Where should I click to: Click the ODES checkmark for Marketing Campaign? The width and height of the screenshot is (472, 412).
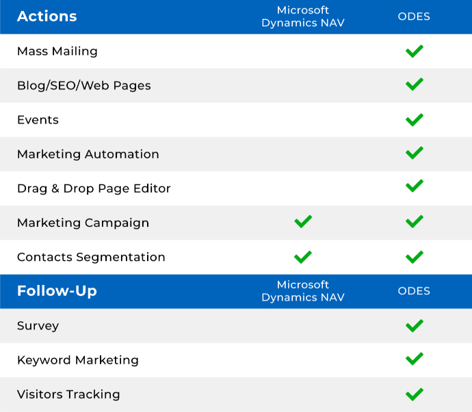tap(415, 221)
